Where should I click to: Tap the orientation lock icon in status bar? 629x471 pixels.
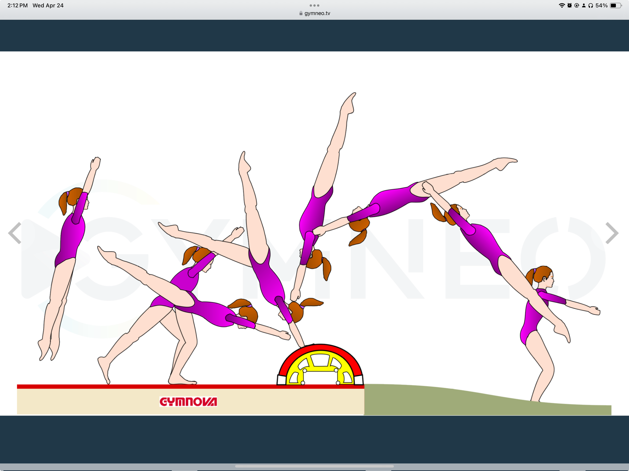(x=577, y=5)
